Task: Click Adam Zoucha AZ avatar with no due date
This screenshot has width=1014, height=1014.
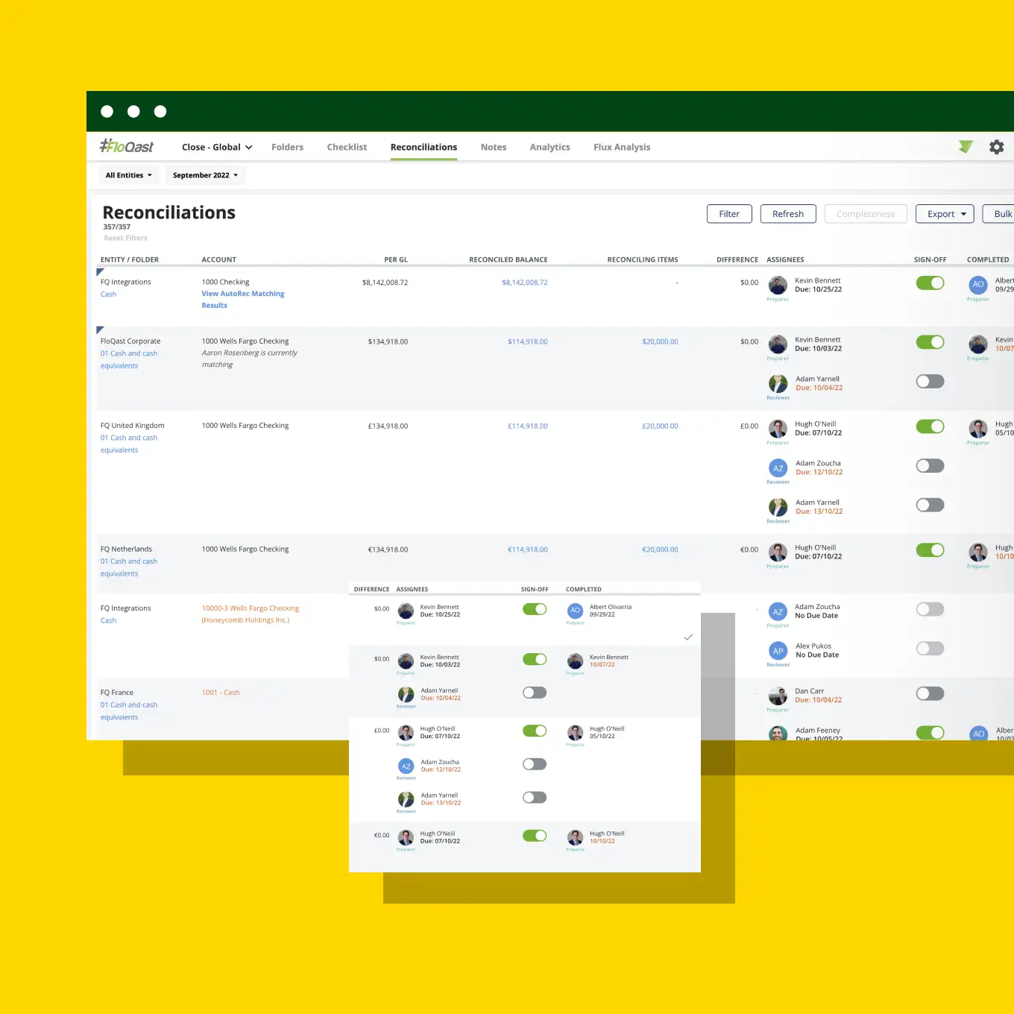Action: (x=778, y=611)
